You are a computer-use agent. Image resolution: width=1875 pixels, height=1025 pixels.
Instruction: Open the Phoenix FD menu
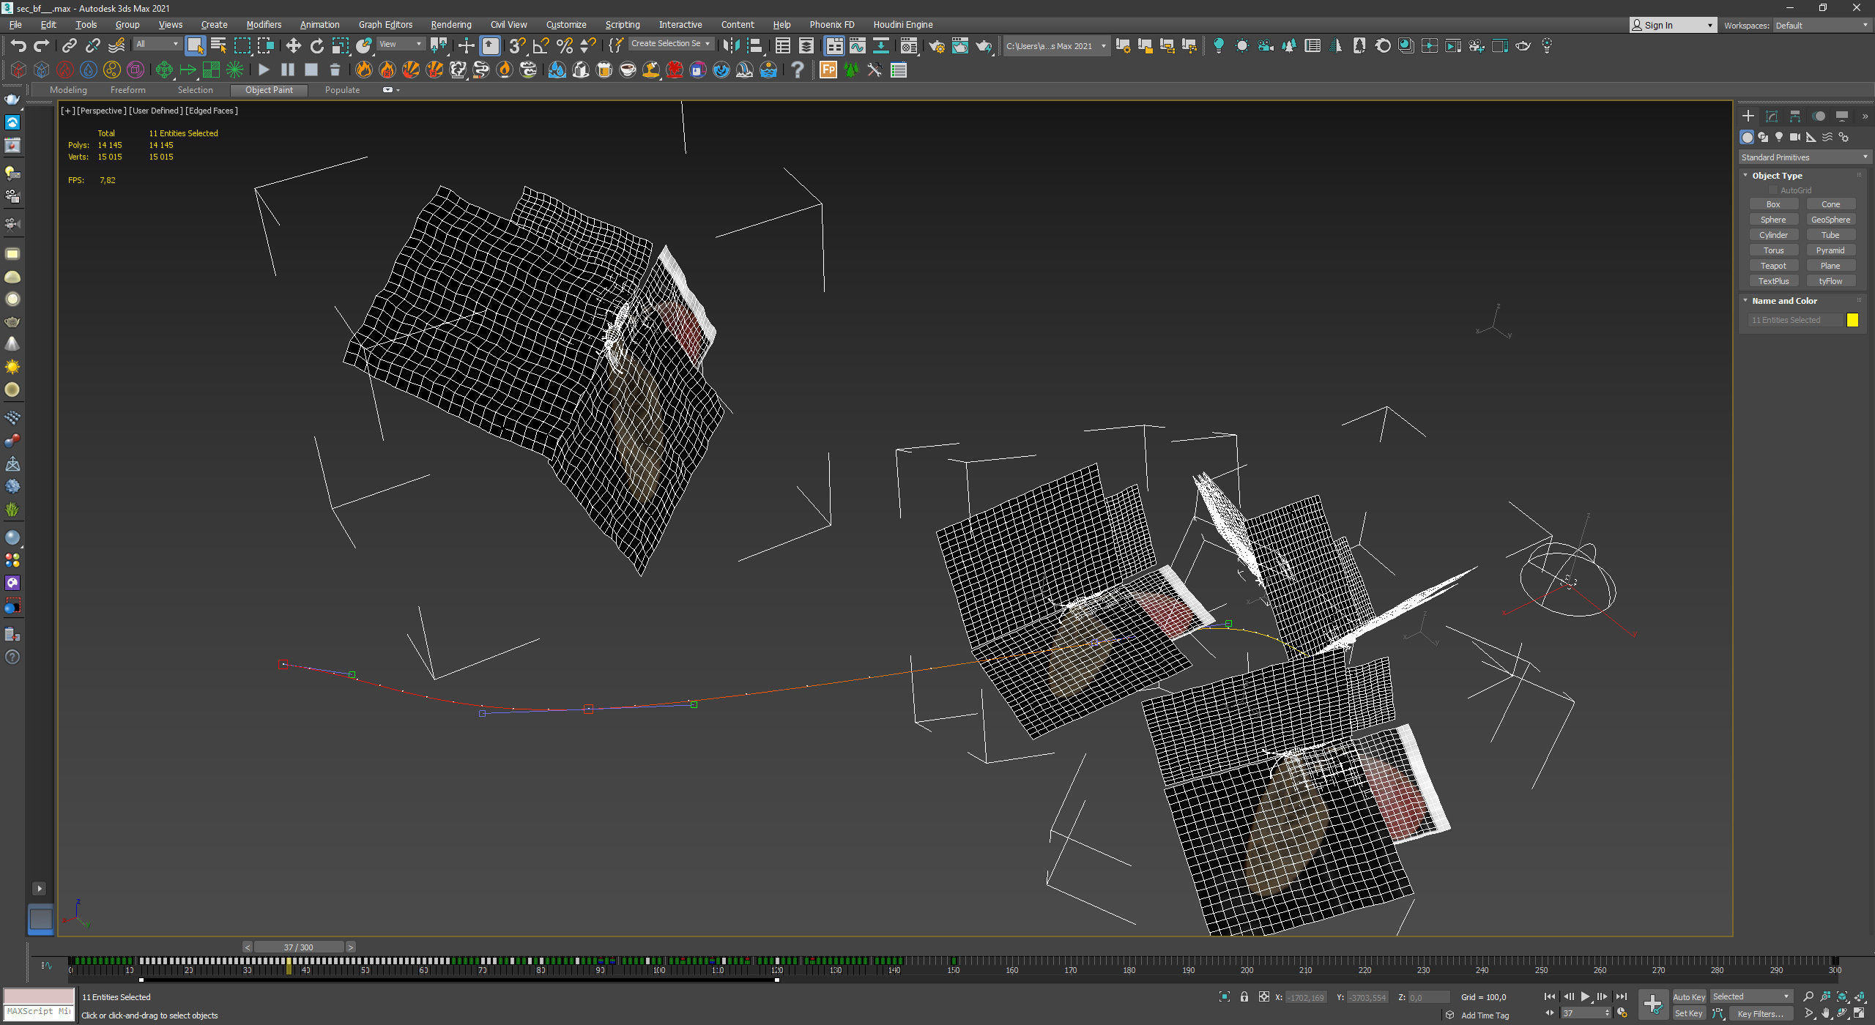(832, 25)
